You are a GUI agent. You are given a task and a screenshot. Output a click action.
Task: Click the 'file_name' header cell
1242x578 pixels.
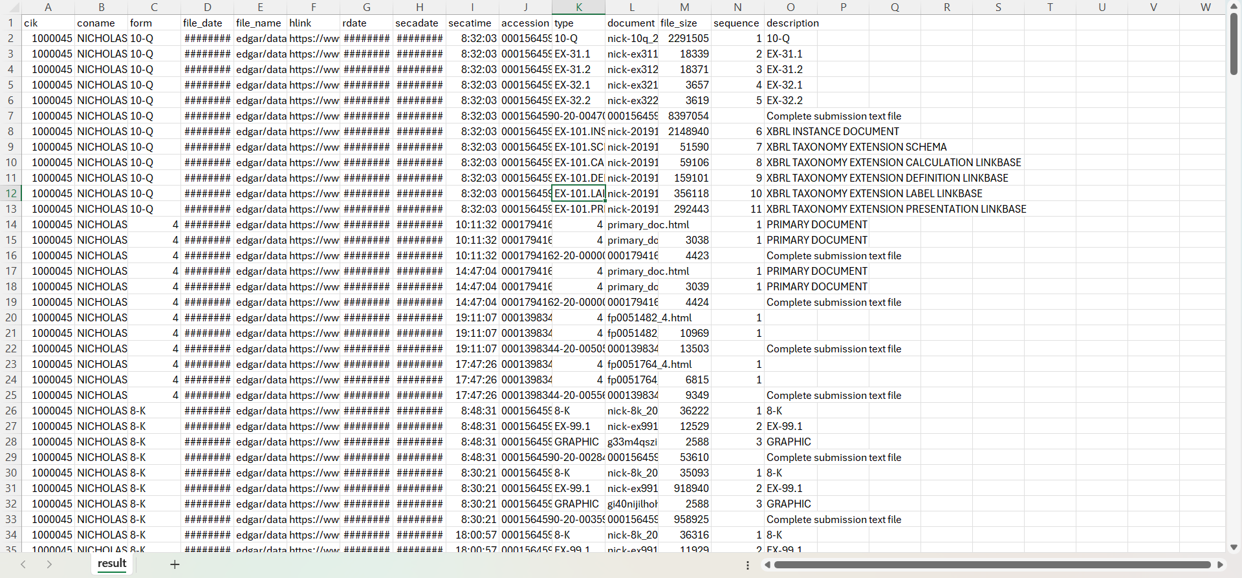[260, 23]
